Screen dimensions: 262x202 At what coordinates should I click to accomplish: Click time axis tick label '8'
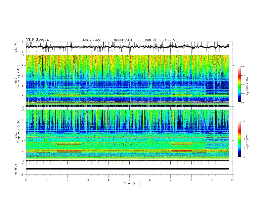coord(191,180)
